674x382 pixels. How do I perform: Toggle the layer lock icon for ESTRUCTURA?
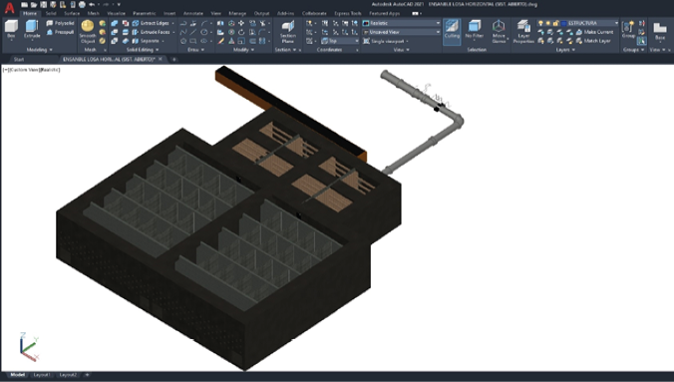pyautogui.click(x=555, y=23)
